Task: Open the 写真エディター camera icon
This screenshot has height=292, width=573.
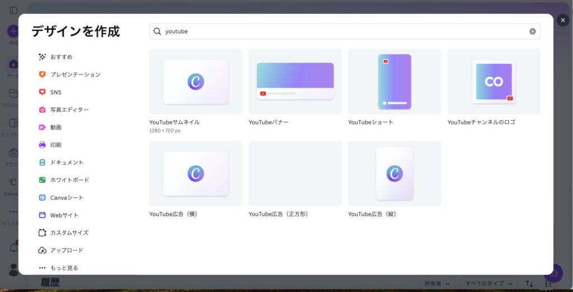Action: click(42, 110)
